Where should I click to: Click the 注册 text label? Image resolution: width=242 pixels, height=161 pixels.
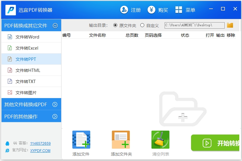[136, 10]
